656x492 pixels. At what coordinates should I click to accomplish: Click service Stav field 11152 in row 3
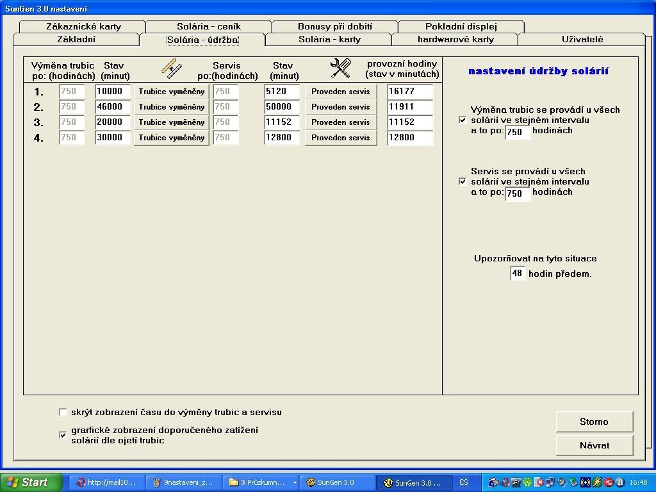click(x=282, y=122)
